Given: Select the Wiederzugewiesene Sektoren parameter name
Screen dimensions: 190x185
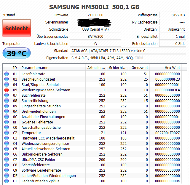Looking at the screenshot, I should point(46,90).
